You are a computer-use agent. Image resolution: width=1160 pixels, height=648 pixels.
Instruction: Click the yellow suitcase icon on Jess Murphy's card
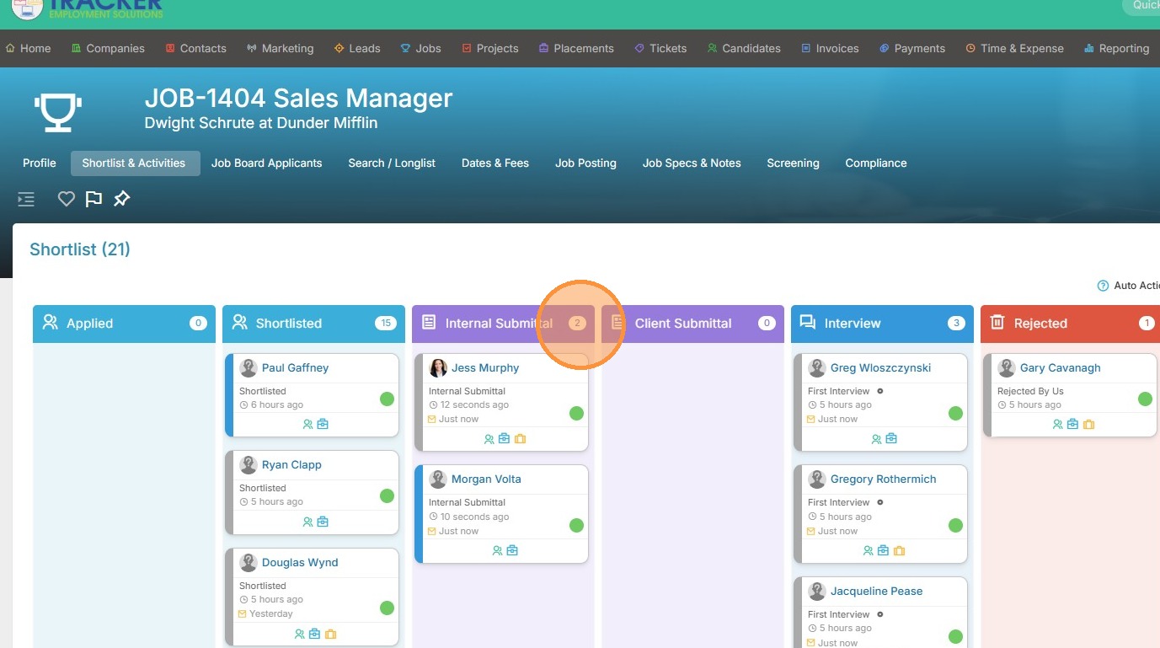point(520,438)
